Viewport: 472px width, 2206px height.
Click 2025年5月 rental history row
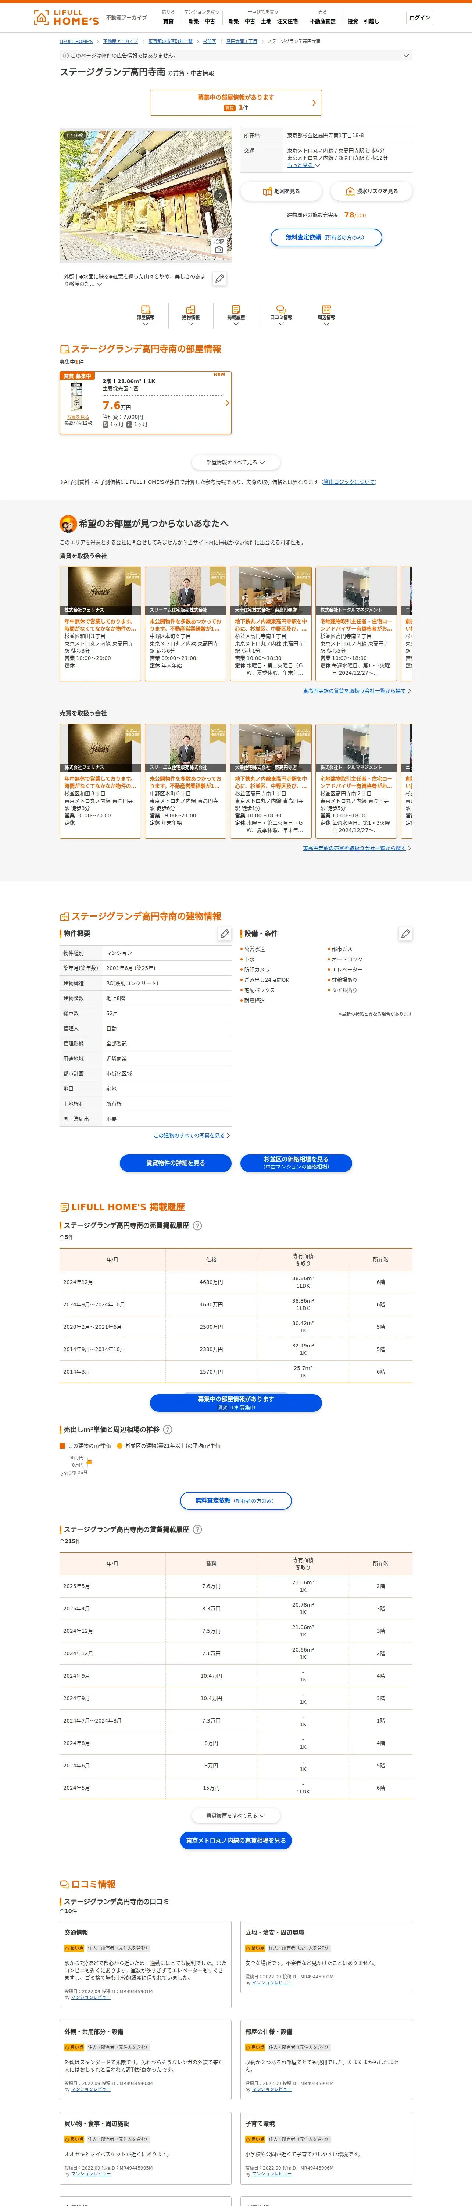pos(236,1586)
